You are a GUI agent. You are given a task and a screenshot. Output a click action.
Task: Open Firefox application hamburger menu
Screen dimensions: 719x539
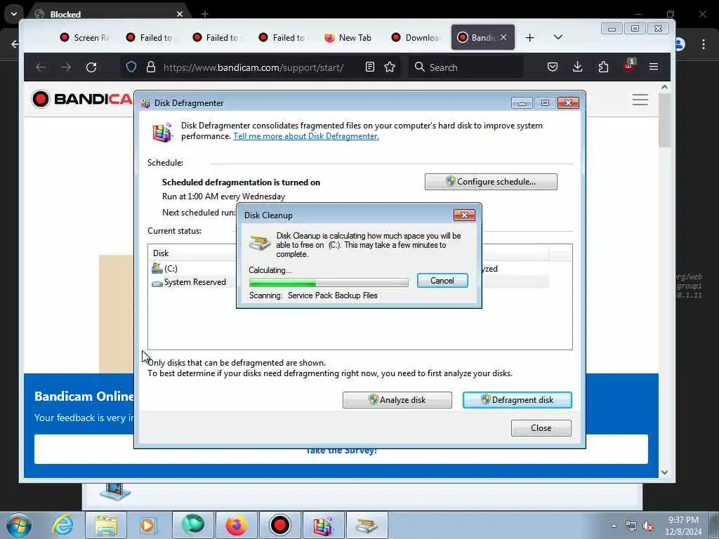[654, 67]
